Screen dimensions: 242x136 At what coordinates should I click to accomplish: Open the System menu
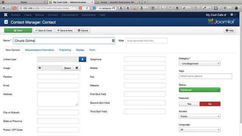click(16, 15)
